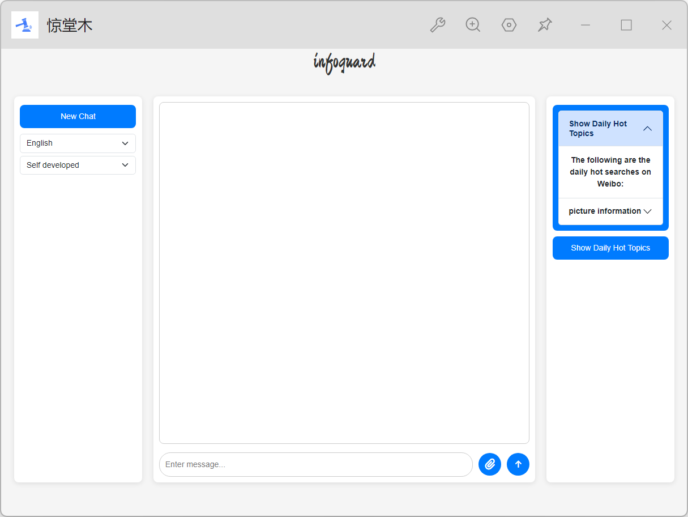Click the 惊堂木 app title text
The image size is (688, 517).
[70, 26]
